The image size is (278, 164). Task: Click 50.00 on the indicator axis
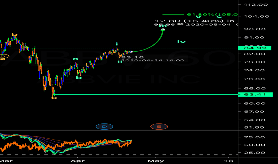pos(255,145)
